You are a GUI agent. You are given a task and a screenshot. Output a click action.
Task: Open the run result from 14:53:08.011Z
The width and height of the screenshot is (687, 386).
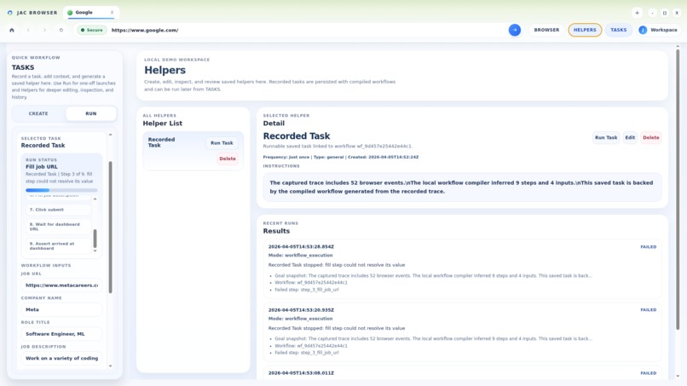[x=462, y=373]
